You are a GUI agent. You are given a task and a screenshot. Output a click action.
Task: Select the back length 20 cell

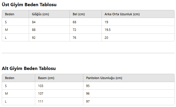pyautogui.click(x=138, y=37)
